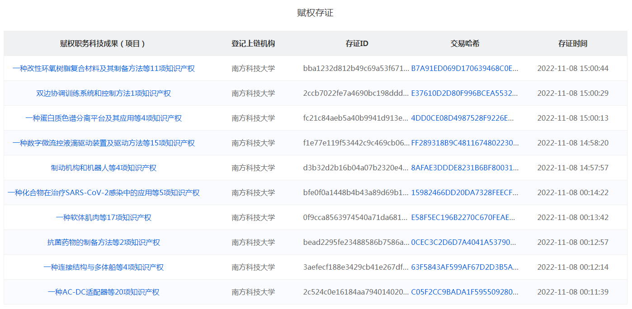Select 南方科技大学 in the 双边协调训练系统 row
Viewport: 632px width, 309px height.
point(253,94)
